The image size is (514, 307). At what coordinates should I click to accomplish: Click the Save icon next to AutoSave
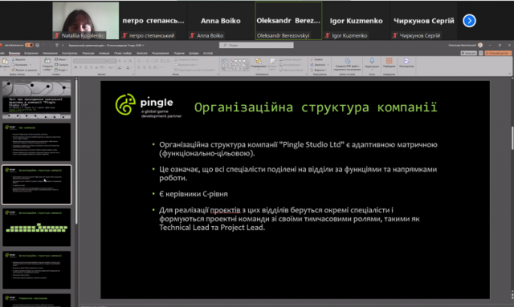pos(38,45)
